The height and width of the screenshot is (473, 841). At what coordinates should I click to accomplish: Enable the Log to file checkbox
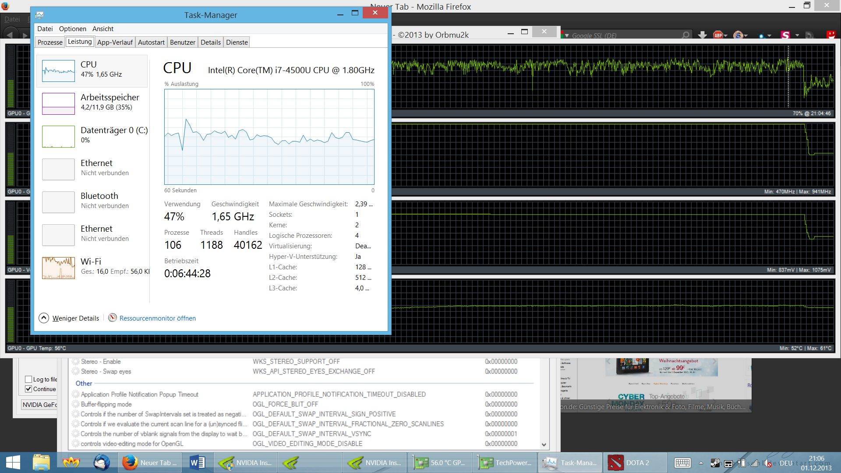pos(28,379)
